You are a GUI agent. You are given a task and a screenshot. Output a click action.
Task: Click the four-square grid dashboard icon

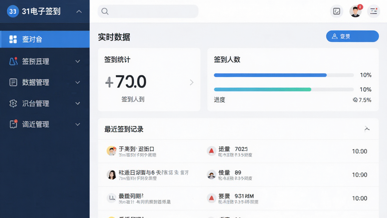(13, 39)
